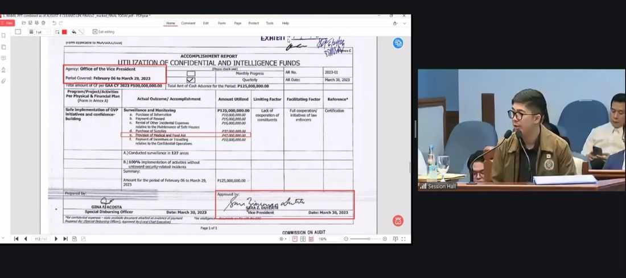Click the previous view icon after last-page

(74, 239)
